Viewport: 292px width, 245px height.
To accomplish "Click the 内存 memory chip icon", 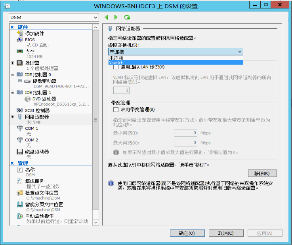I will pos(19,51).
